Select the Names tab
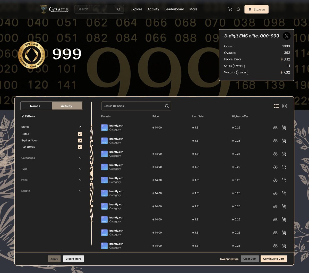This screenshot has width=309, height=273. [35, 106]
